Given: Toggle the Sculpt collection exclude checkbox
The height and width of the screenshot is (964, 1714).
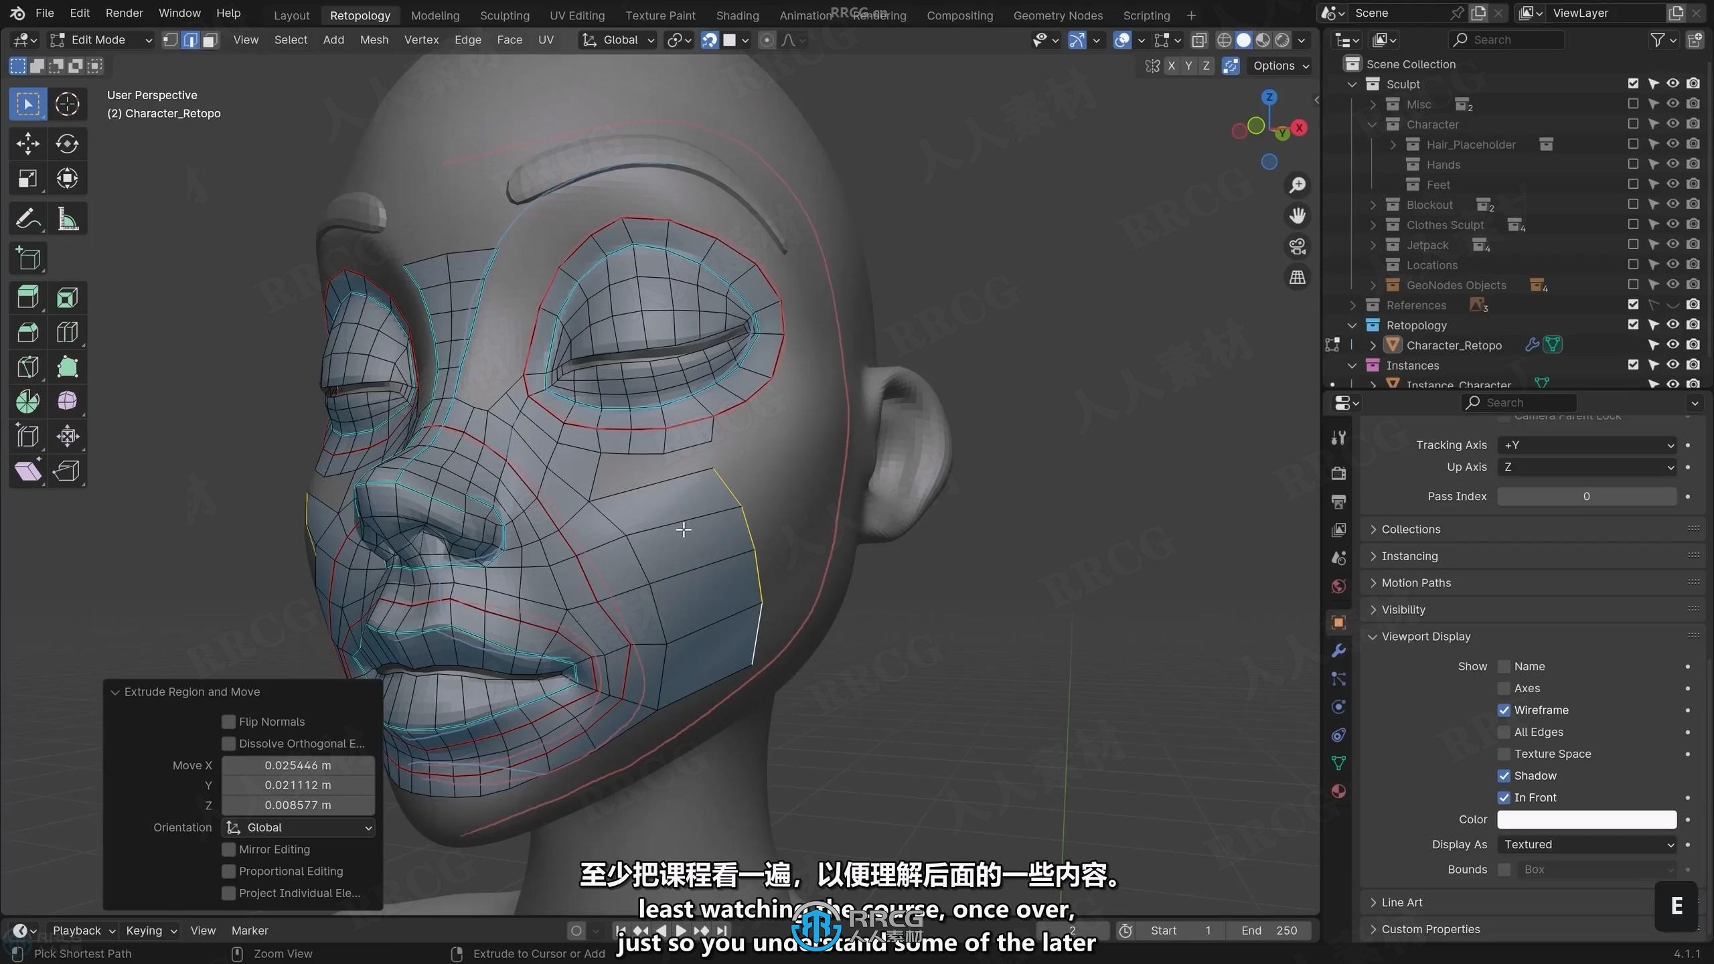Looking at the screenshot, I should [1633, 84].
